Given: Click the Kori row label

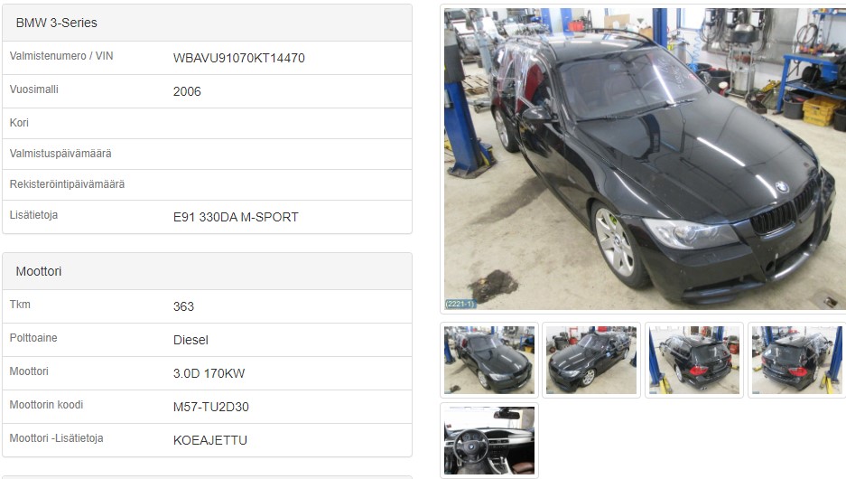Looking at the screenshot, I should 19,123.
